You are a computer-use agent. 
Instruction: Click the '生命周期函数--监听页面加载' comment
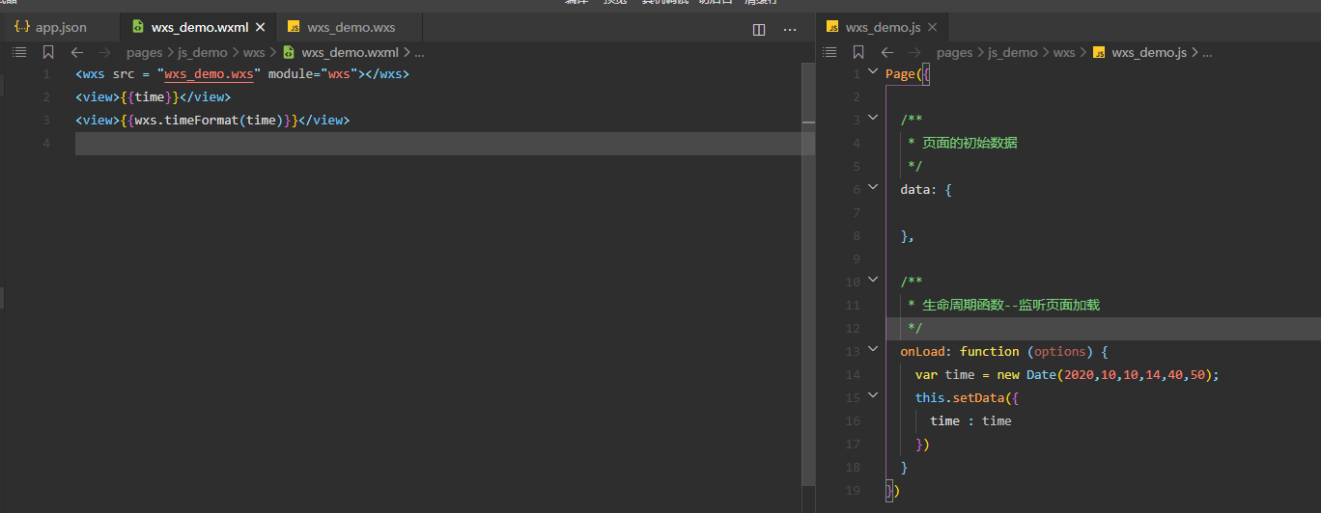click(1011, 305)
